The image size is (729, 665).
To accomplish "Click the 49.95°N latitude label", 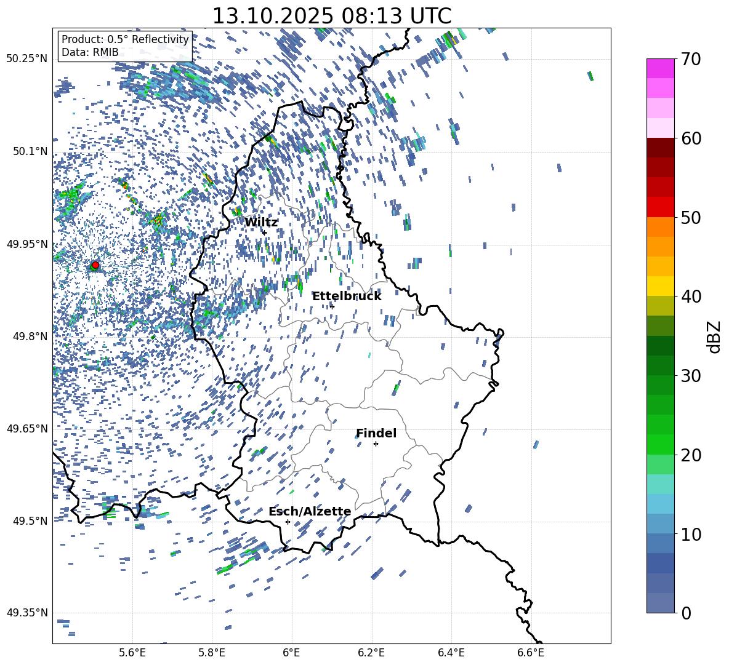I will (27, 244).
